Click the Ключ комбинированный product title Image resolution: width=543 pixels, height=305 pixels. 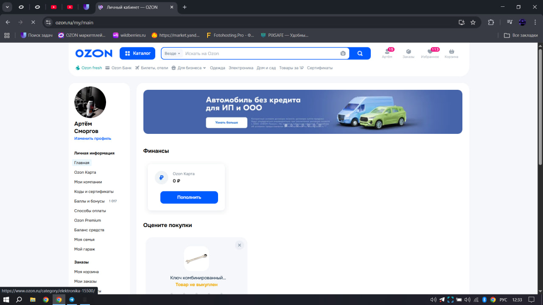[198, 278]
